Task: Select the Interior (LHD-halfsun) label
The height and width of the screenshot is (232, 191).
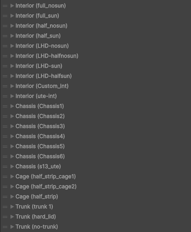Action: coord(43,76)
